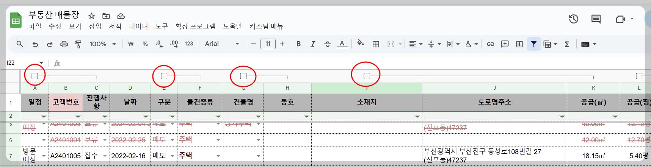Viewport: 651px width, 167px height.
Task: Decrease font size with minus button
Action: pyautogui.click(x=253, y=44)
